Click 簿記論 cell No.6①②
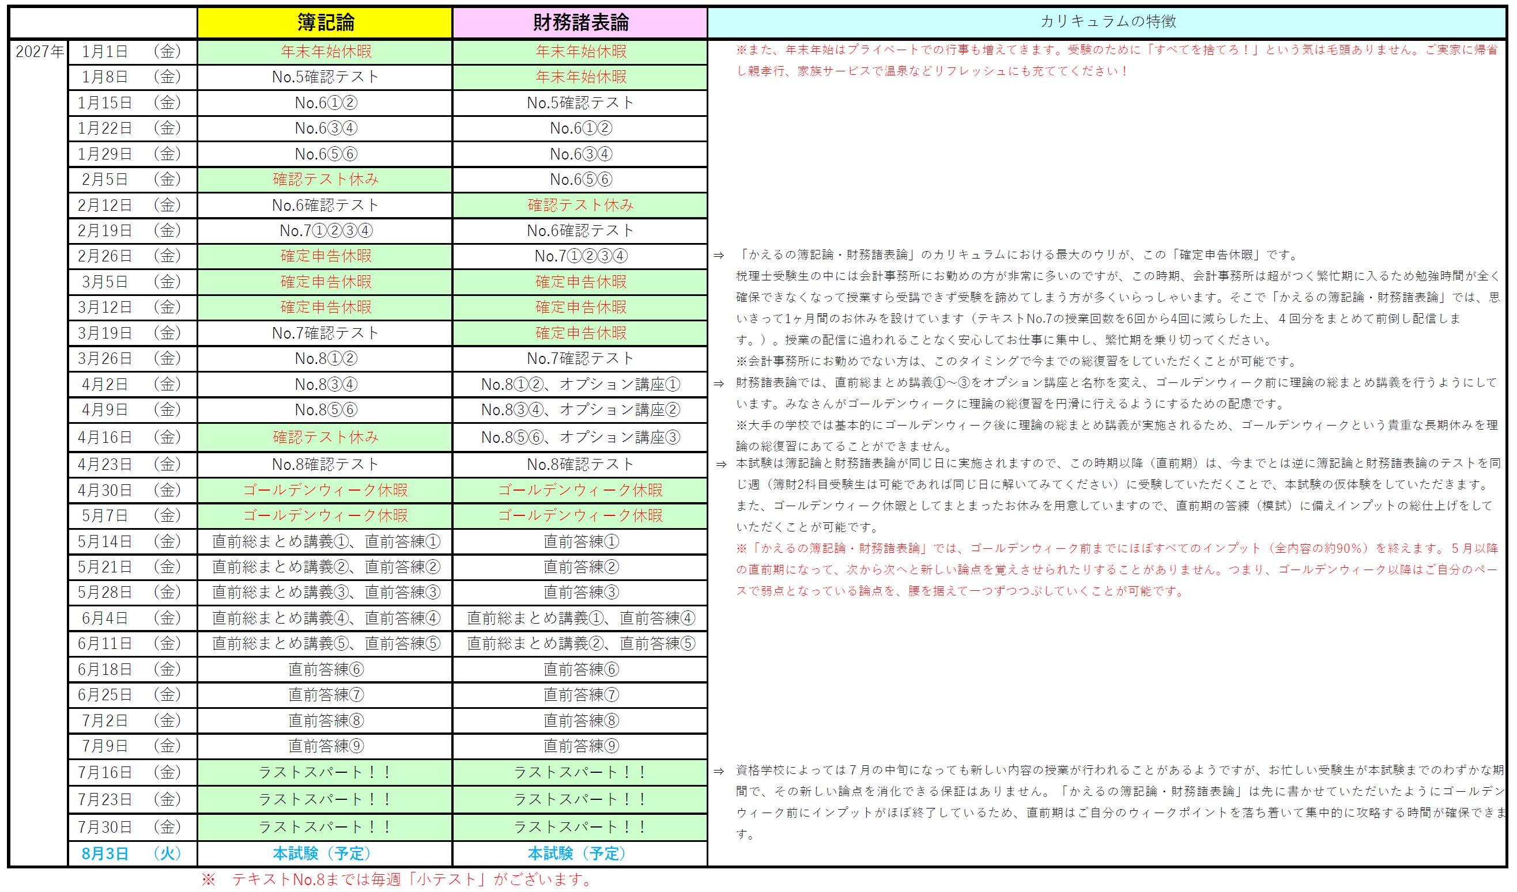Screen dimensions: 1517x892 [325, 103]
